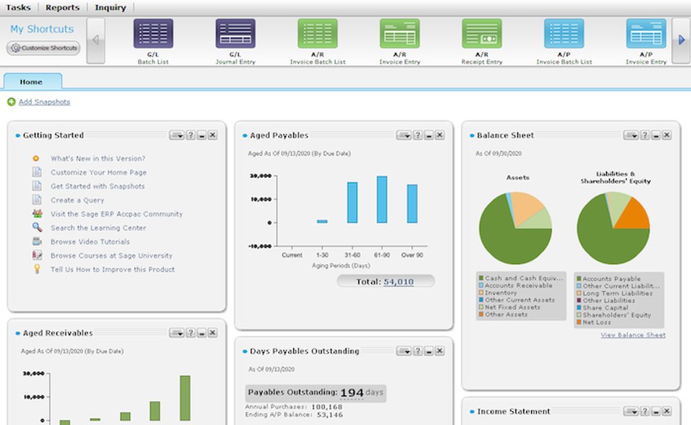Click the What's New in this Version icon
691x425 pixels.
(x=36, y=159)
